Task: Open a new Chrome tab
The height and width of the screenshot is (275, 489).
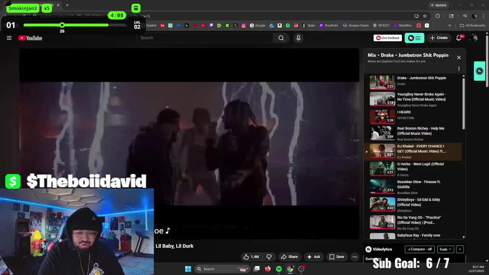Action: tap(67, 5)
